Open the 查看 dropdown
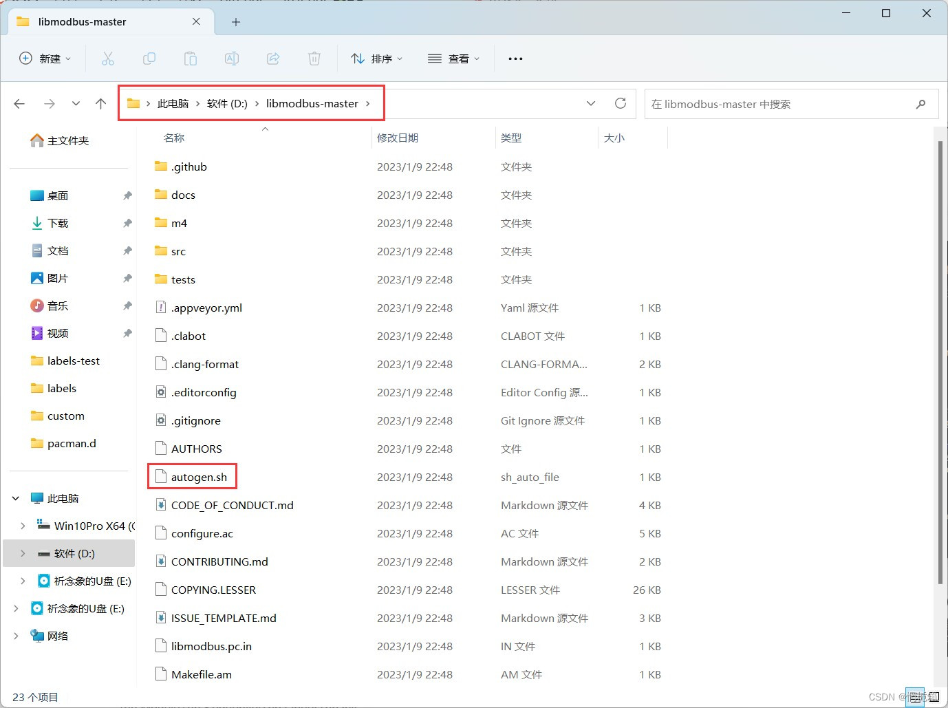 [x=453, y=58]
